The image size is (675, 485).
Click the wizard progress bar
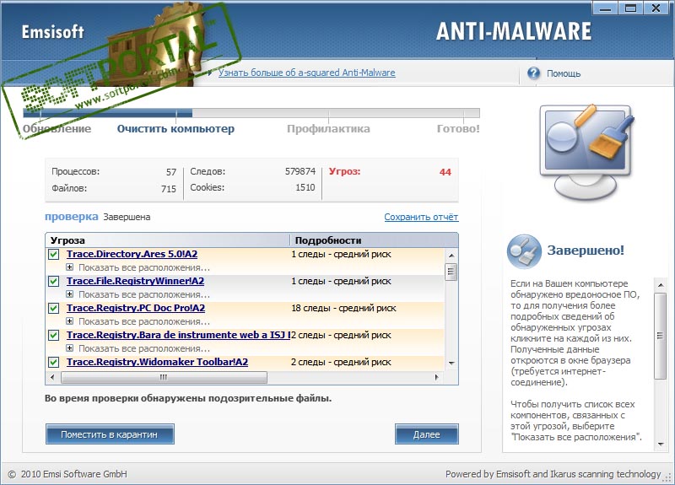(x=251, y=113)
